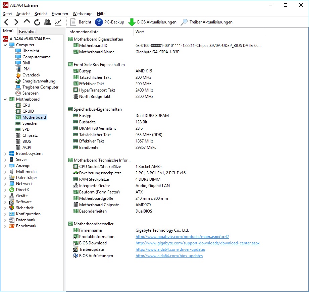The image size is (309, 292).
Task: Select the Motherboardgröße row
Action: point(165,198)
